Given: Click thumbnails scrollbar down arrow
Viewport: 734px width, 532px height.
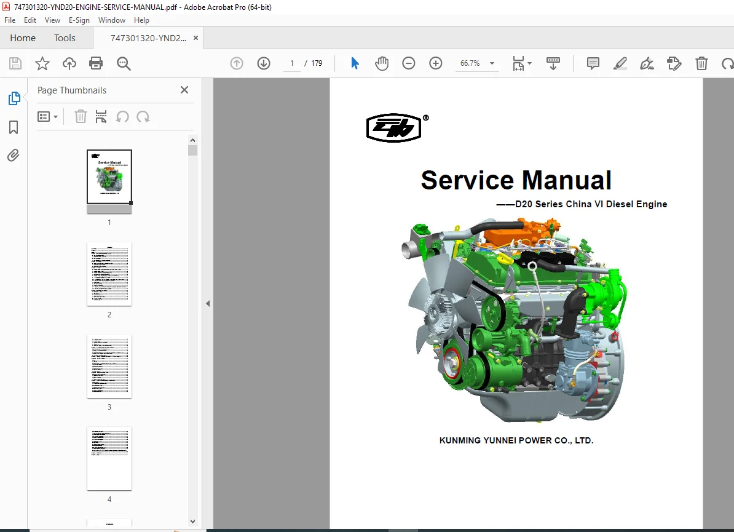Looking at the screenshot, I should pos(192,521).
